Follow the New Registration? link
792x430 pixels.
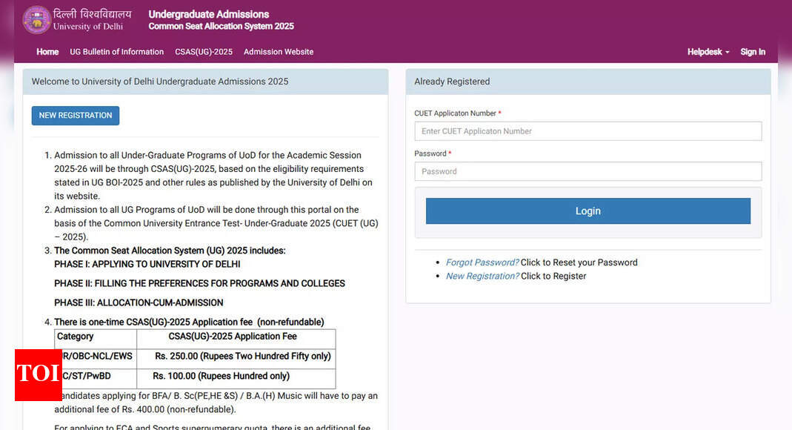click(x=482, y=276)
